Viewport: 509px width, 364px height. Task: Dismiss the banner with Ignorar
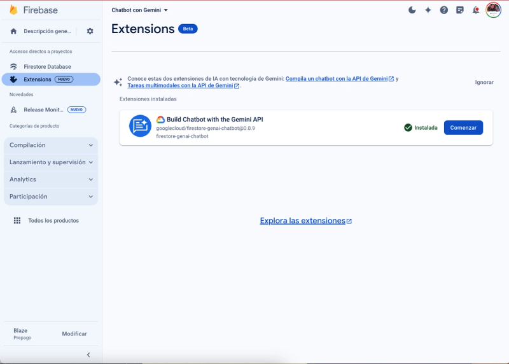coord(484,82)
